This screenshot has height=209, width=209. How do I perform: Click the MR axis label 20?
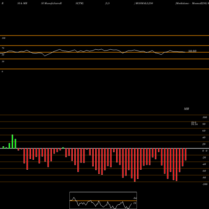pos(204,144)
